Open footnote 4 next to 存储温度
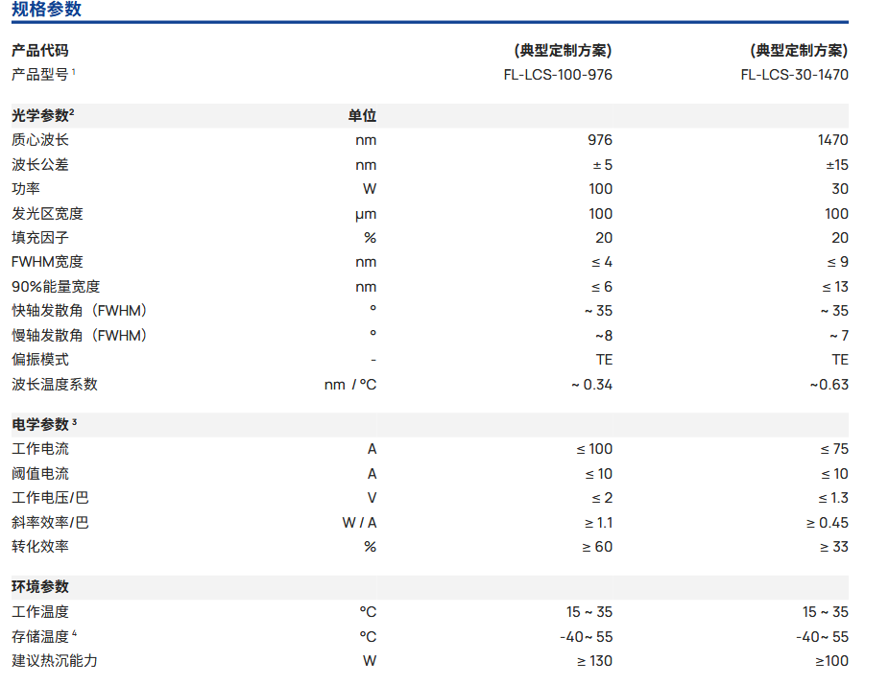 click(74, 633)
